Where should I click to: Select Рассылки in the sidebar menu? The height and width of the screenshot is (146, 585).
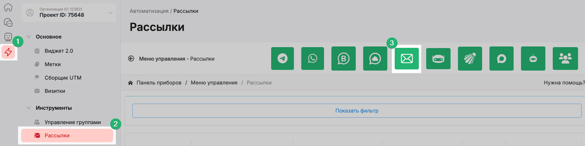(x=57, y=136)
